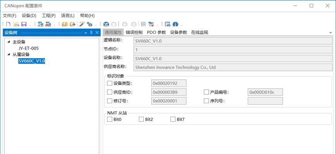The image size is (336, 154).
Task: Click the add device tree icon (green)
Action: 40,24
